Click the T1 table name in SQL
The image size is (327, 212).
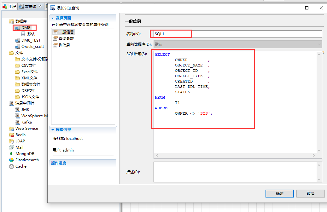point(177,103)
